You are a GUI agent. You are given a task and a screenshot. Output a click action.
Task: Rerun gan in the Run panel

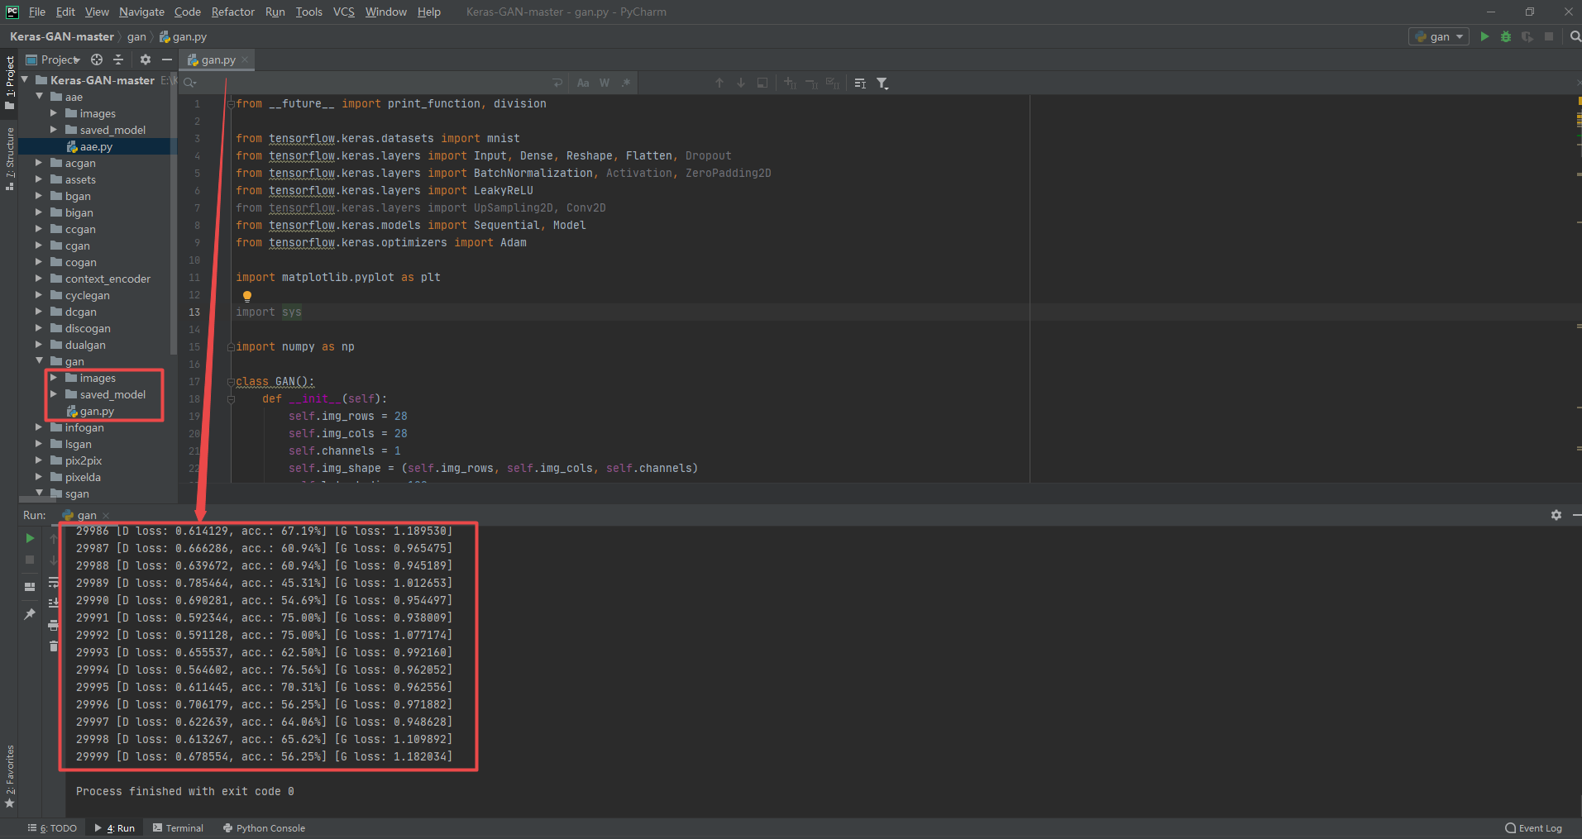click(30, 538)
